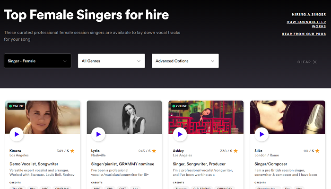
Task: Expand the All Genres dropdown
Action: tap(111, 61)
